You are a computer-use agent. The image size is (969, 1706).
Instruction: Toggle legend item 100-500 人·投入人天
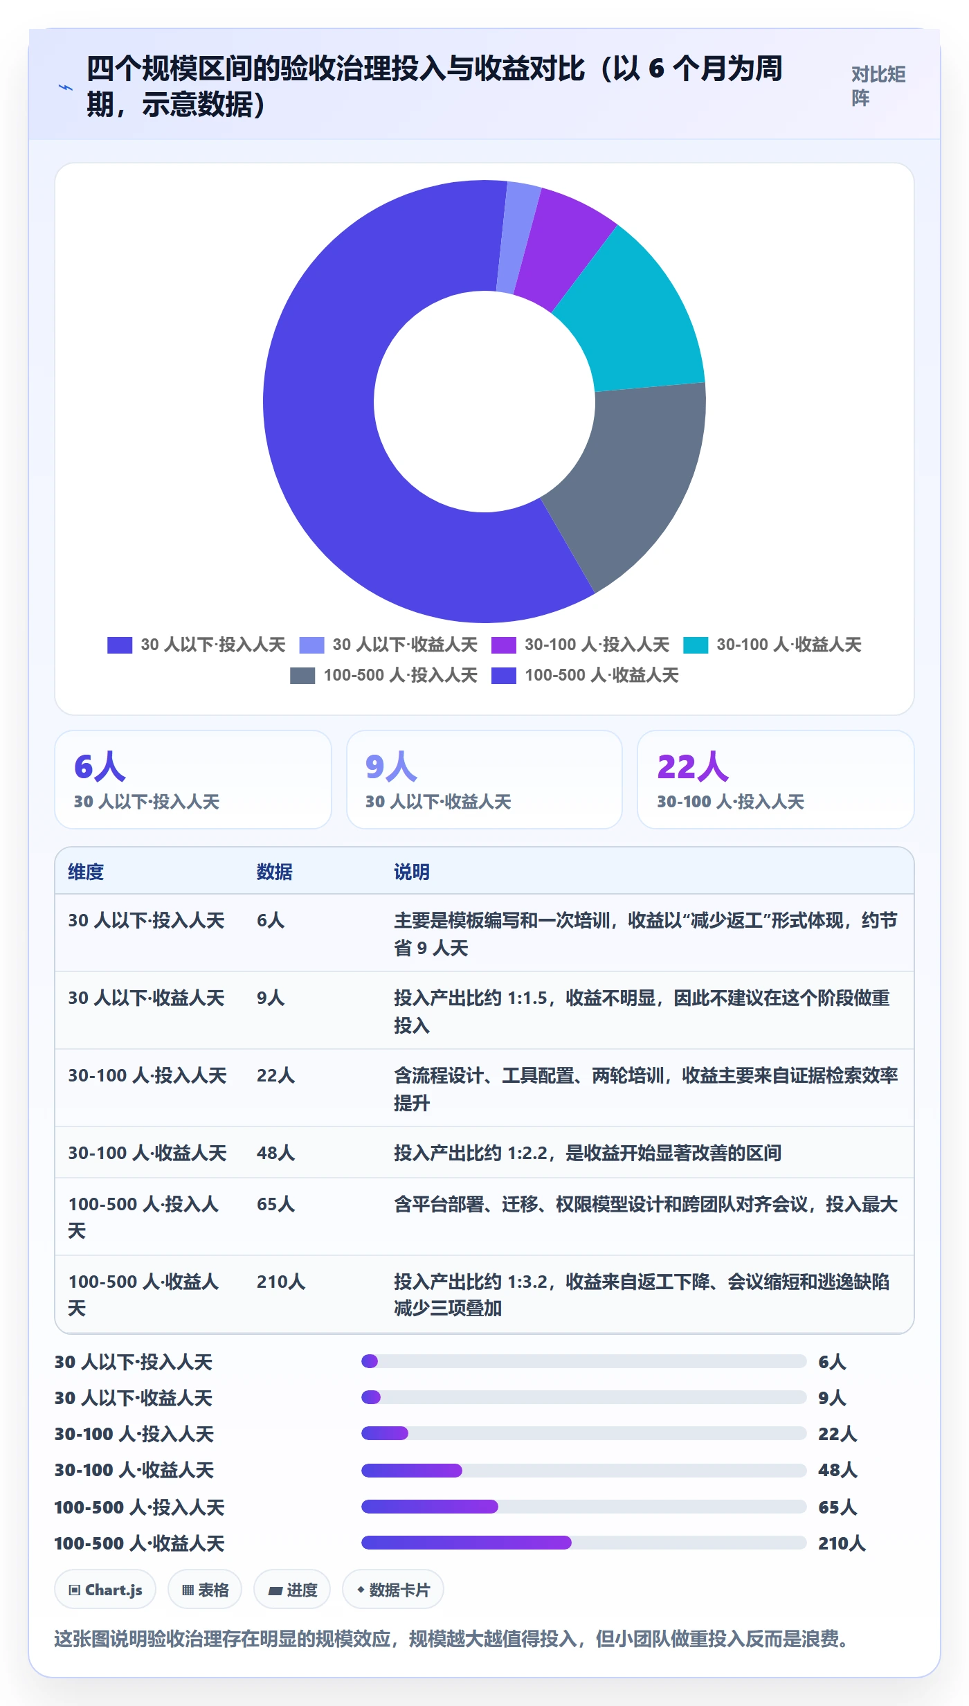(x=384, y=676)
